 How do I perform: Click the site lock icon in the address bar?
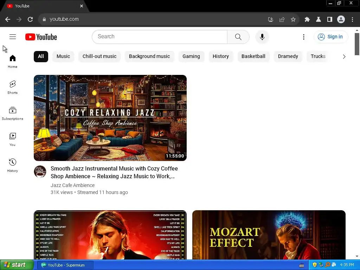44,19
